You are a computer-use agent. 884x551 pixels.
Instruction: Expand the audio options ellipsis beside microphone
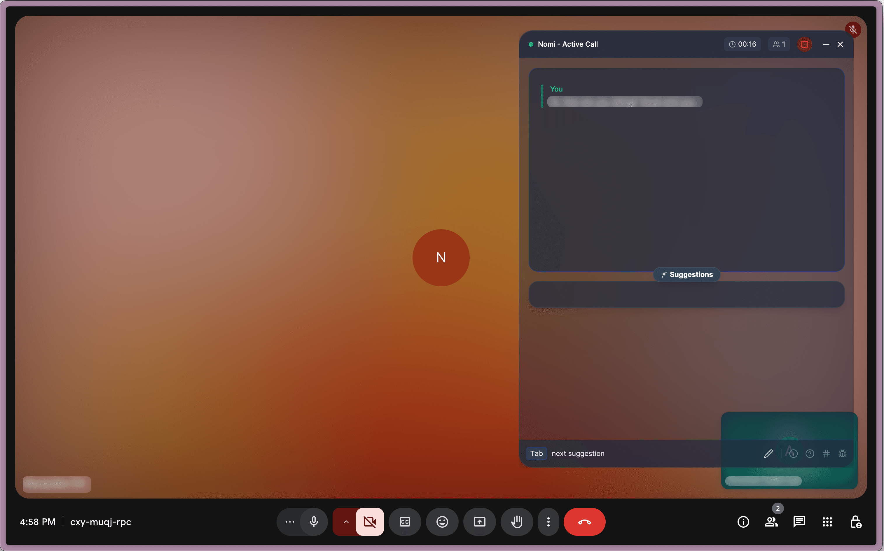[x=290, y=522]
